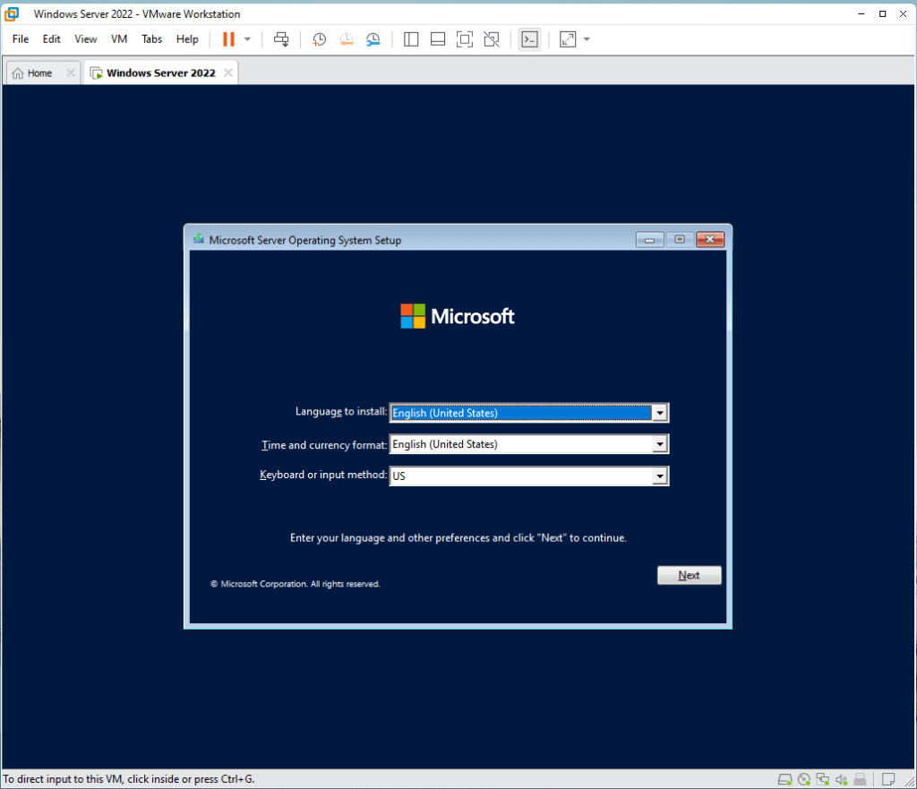The height and width of the screenshot is (789, 917).
Task: Take a snapshot of the VM
Action: (x=319, y=39)
